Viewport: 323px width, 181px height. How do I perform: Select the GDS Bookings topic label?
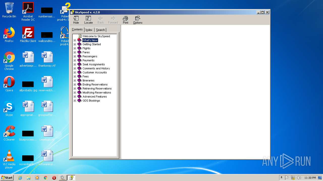(91, 101)
